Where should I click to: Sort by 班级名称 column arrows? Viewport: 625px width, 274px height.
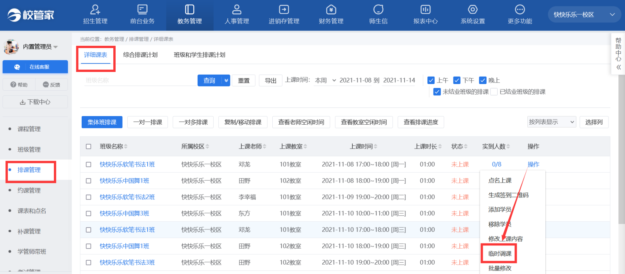click(126, 147)
